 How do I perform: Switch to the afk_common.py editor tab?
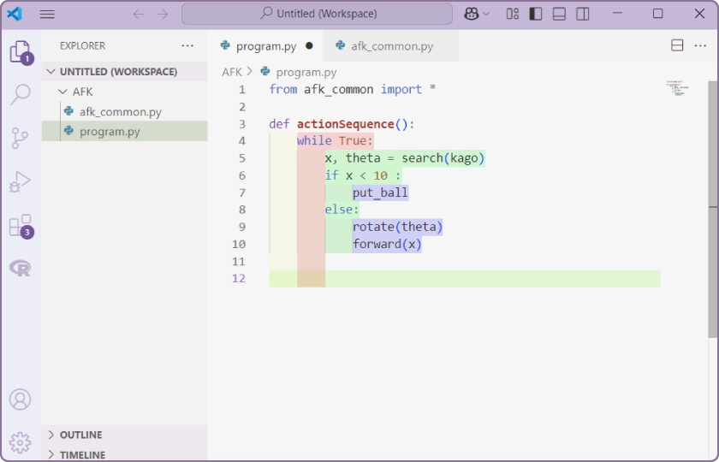tap(390, 46)
